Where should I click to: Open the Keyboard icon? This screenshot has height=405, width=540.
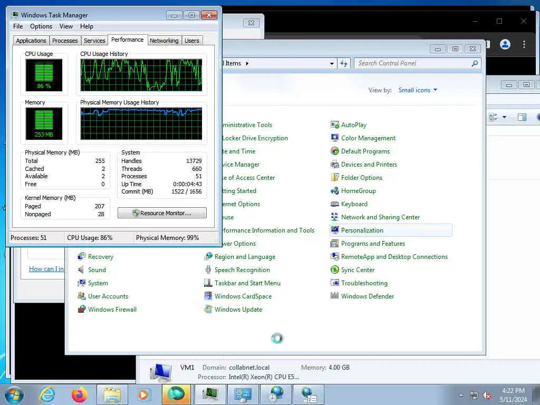tap(335, 204)
